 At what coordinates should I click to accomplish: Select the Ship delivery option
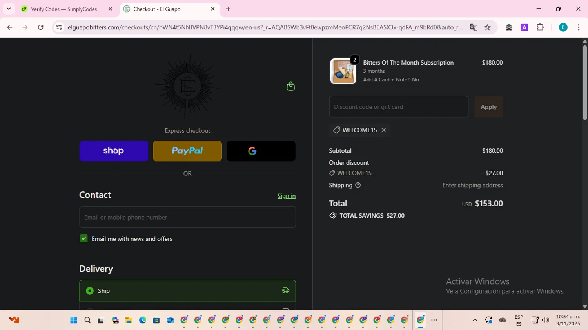pyautogui.click(x=187, y=290)
